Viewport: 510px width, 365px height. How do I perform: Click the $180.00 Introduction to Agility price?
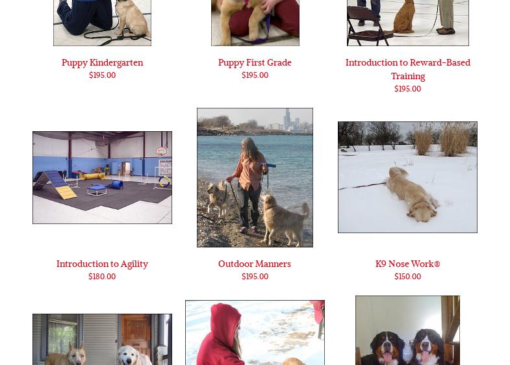[102, 277]
